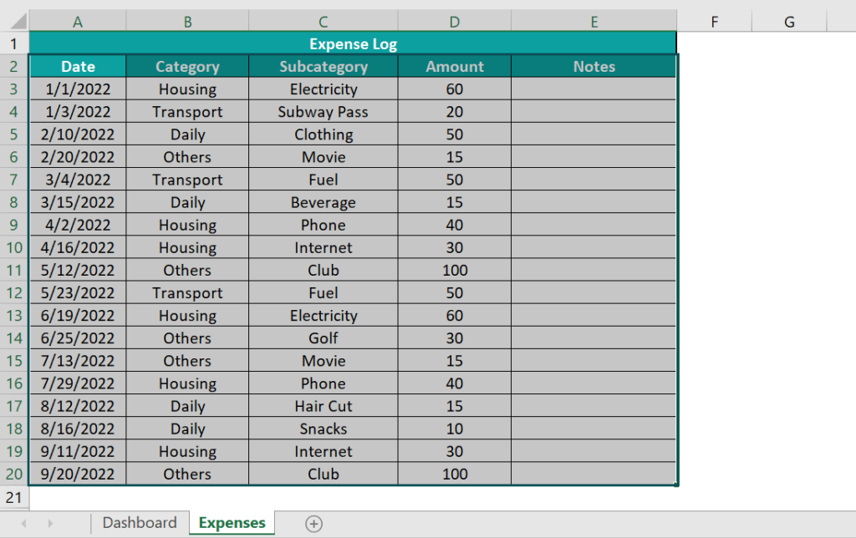856x538 pixels.
Task: Select the empty column G header
Action: 787,18
